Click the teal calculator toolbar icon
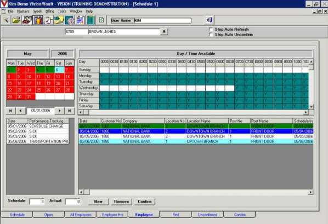This screenshot has height=224, width=328. pyautogui.click(x=91, y=20)
